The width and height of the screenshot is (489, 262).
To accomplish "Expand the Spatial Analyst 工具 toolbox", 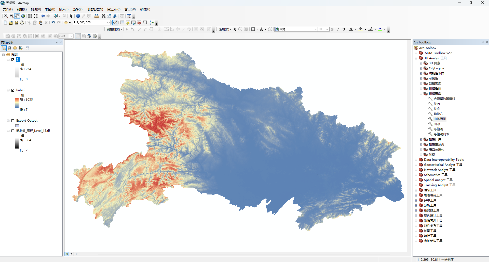I will click(416, 180).
